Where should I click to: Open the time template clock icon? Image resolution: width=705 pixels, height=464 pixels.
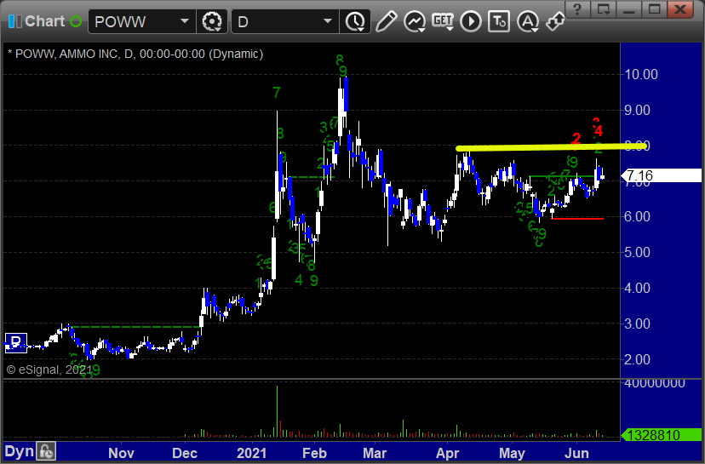[356, 21]
